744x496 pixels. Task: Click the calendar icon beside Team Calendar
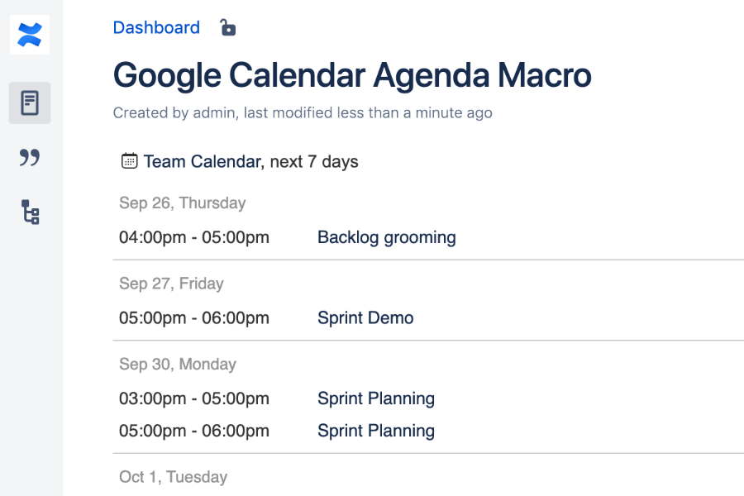pos(129,161)
